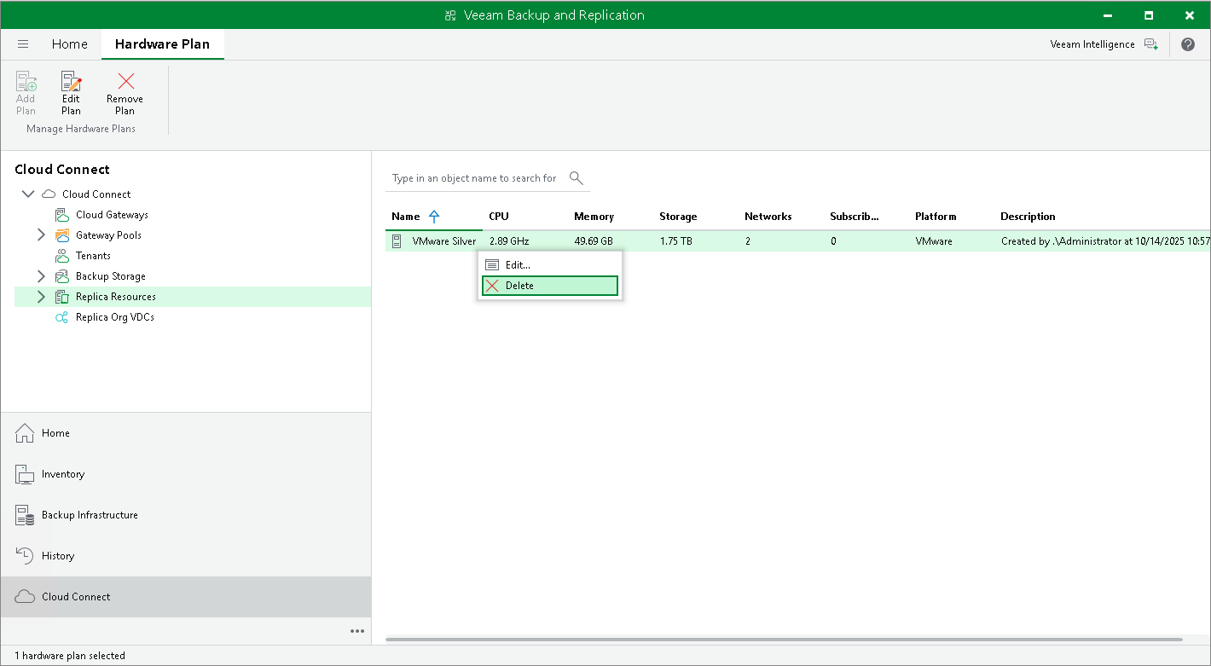
Task: Go to Home navigation pane view
Action: pyautogui.click(x=186, y=433)
